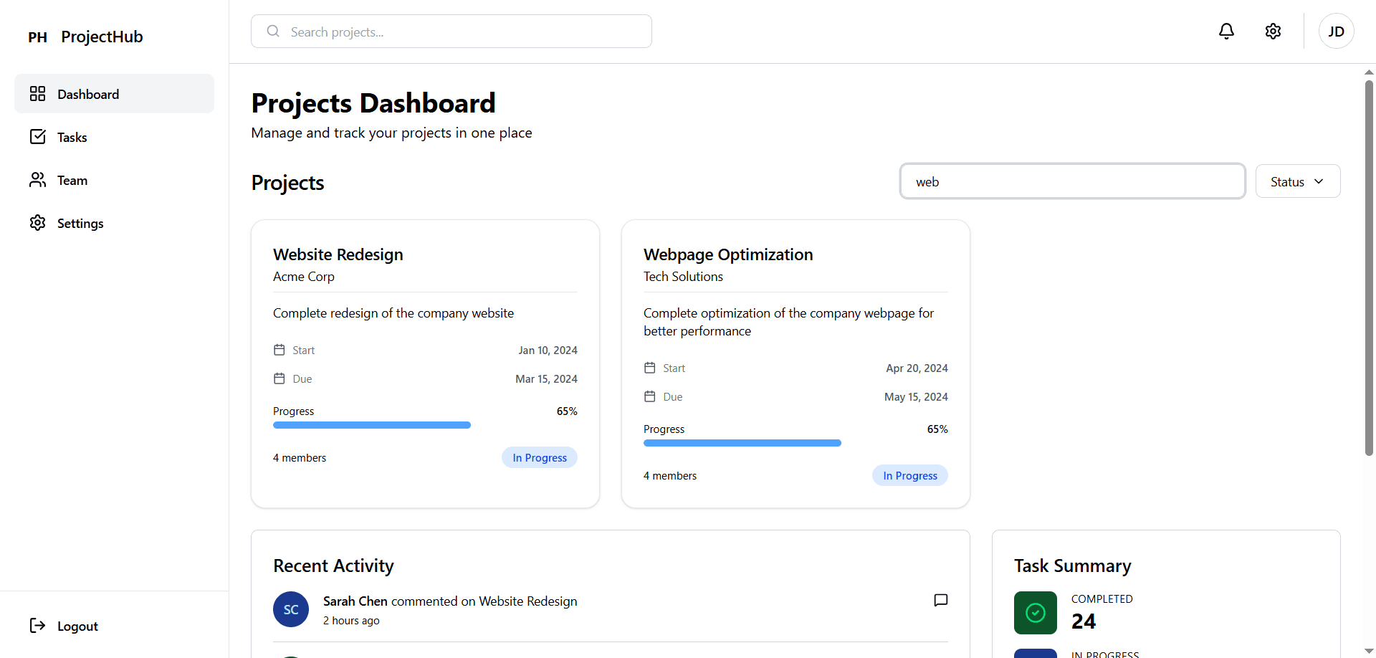Click the 2 hours ago timestamp
This screenshot has width=1376, height=658.
click(351, 621)
